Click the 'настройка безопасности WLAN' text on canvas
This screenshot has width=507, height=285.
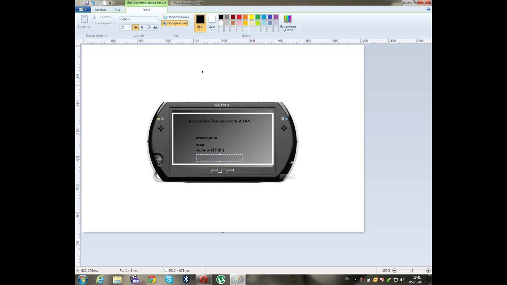[219, 121]
